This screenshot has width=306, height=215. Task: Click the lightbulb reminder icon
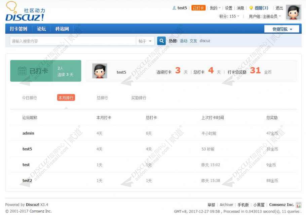point(251,8)
